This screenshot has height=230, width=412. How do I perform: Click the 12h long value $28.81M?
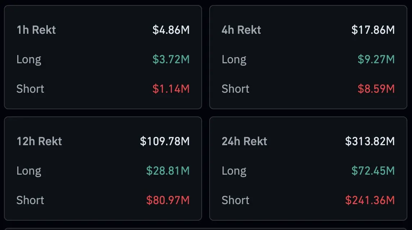tap(168, 171)
